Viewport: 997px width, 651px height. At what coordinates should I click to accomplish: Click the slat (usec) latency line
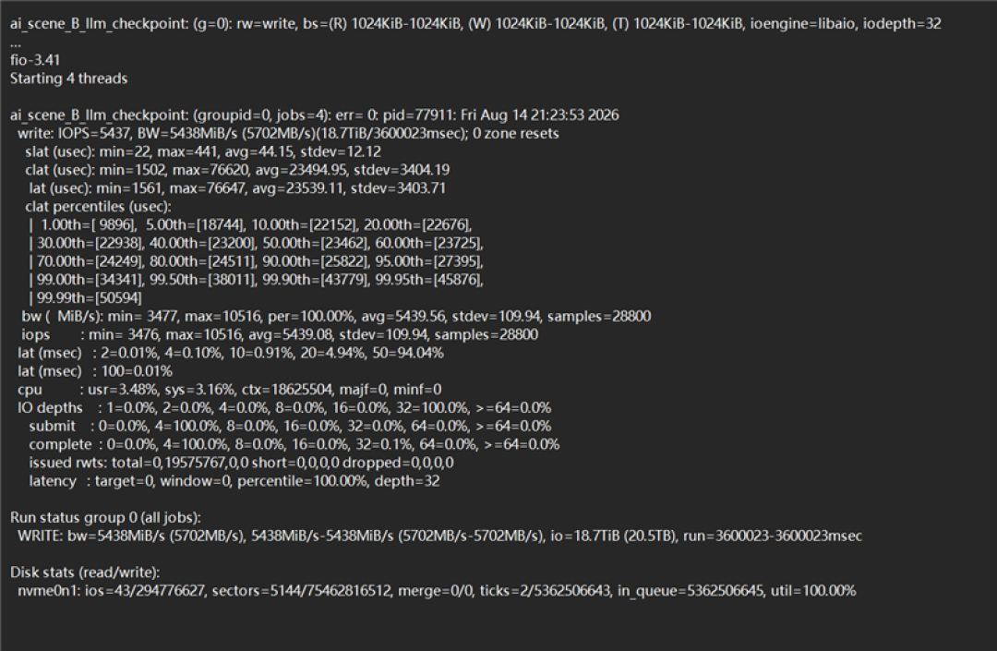click(203, 152)
